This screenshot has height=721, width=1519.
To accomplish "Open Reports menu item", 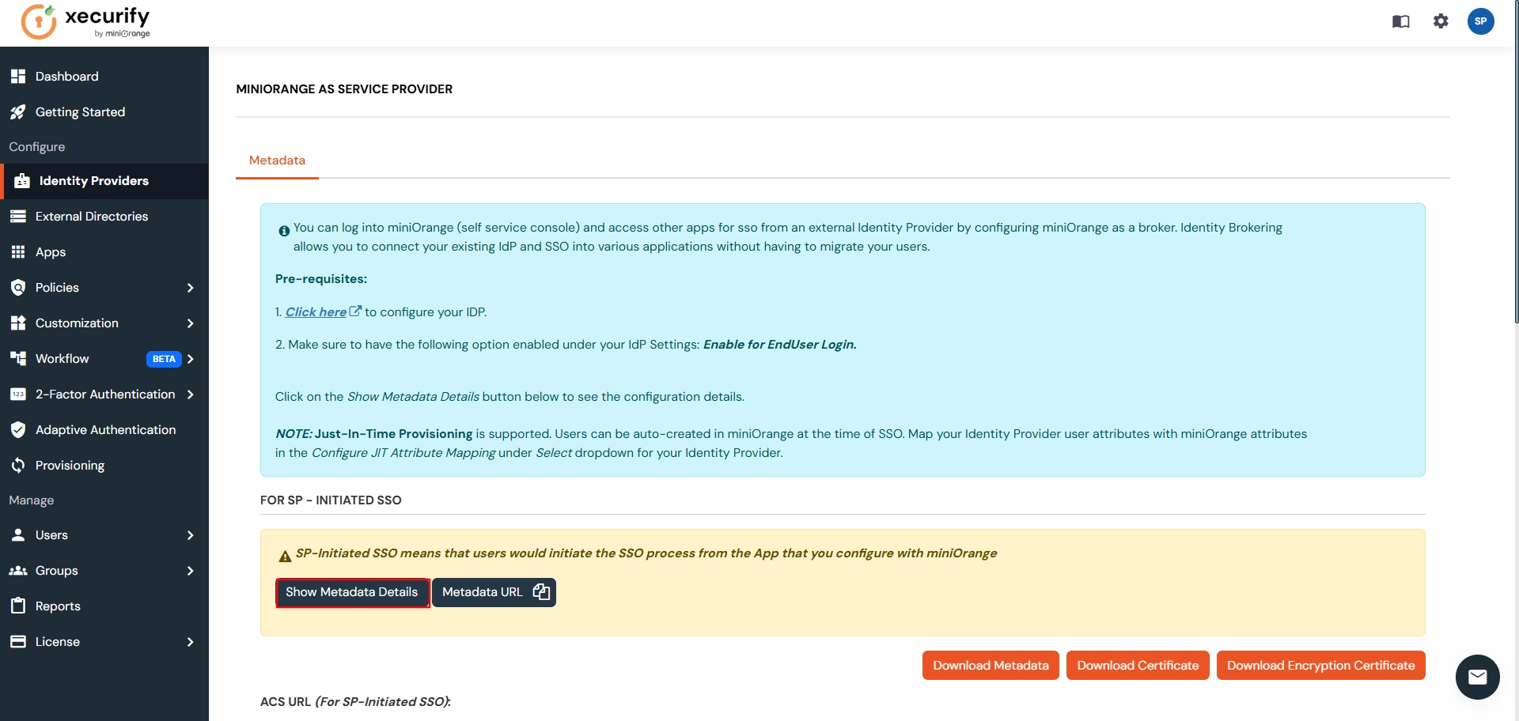I will point(104,606).
